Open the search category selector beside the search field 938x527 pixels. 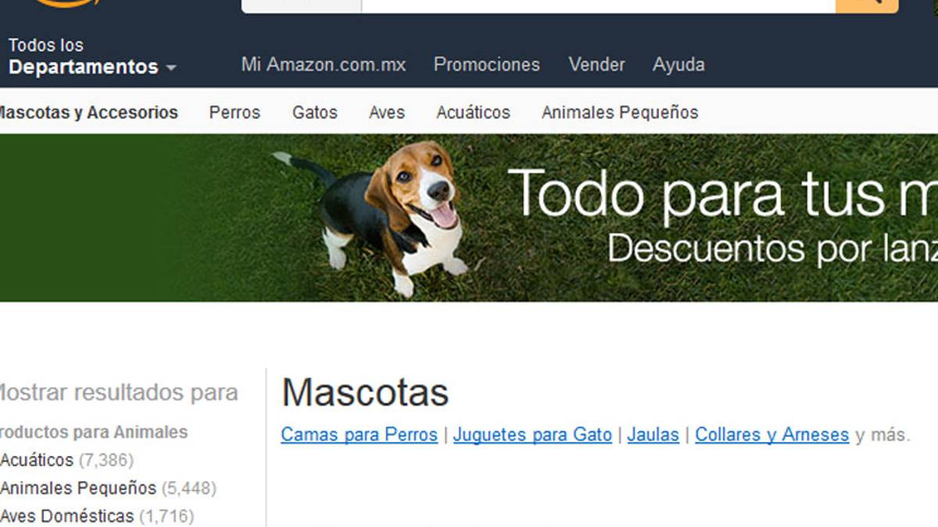[302, 6]
